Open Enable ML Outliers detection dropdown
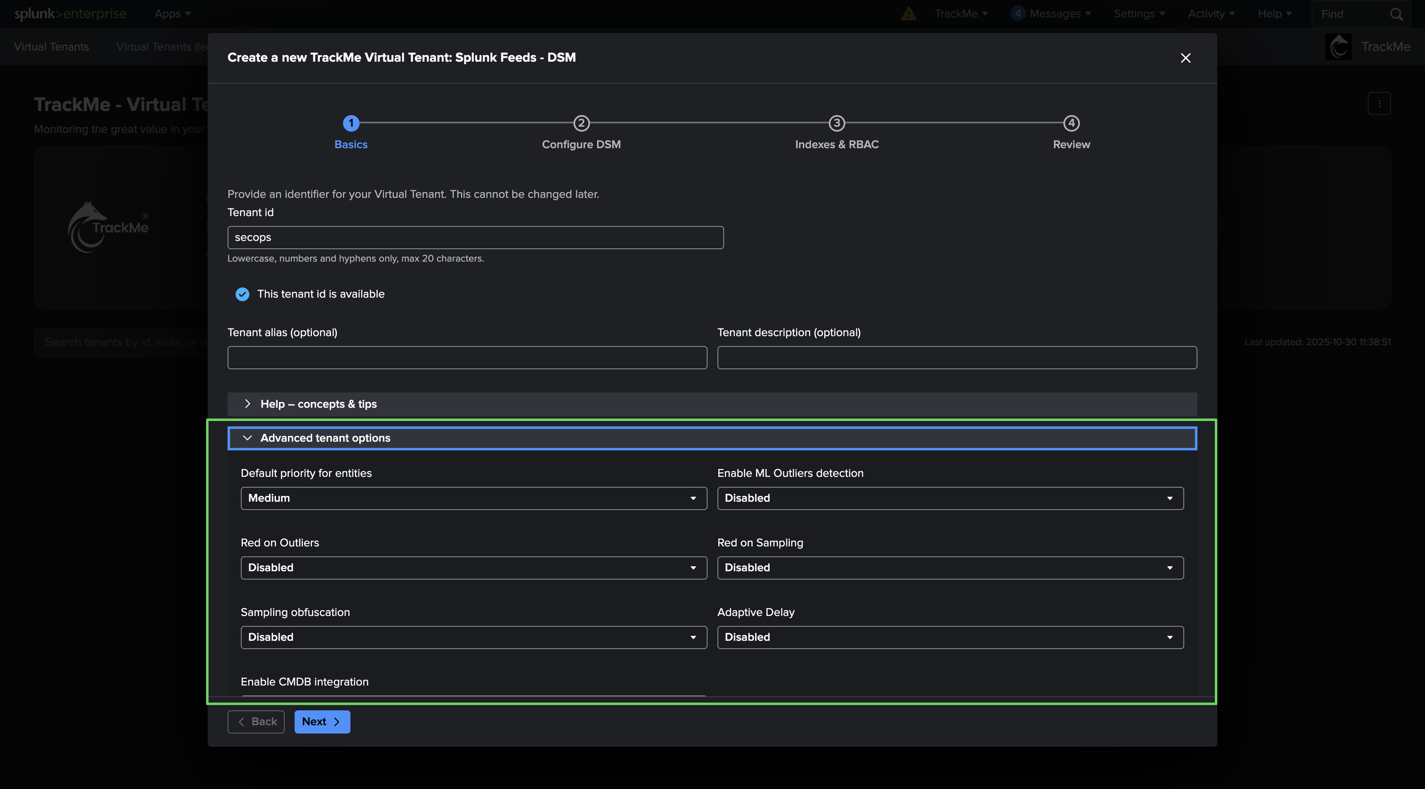 pos(950,498)
